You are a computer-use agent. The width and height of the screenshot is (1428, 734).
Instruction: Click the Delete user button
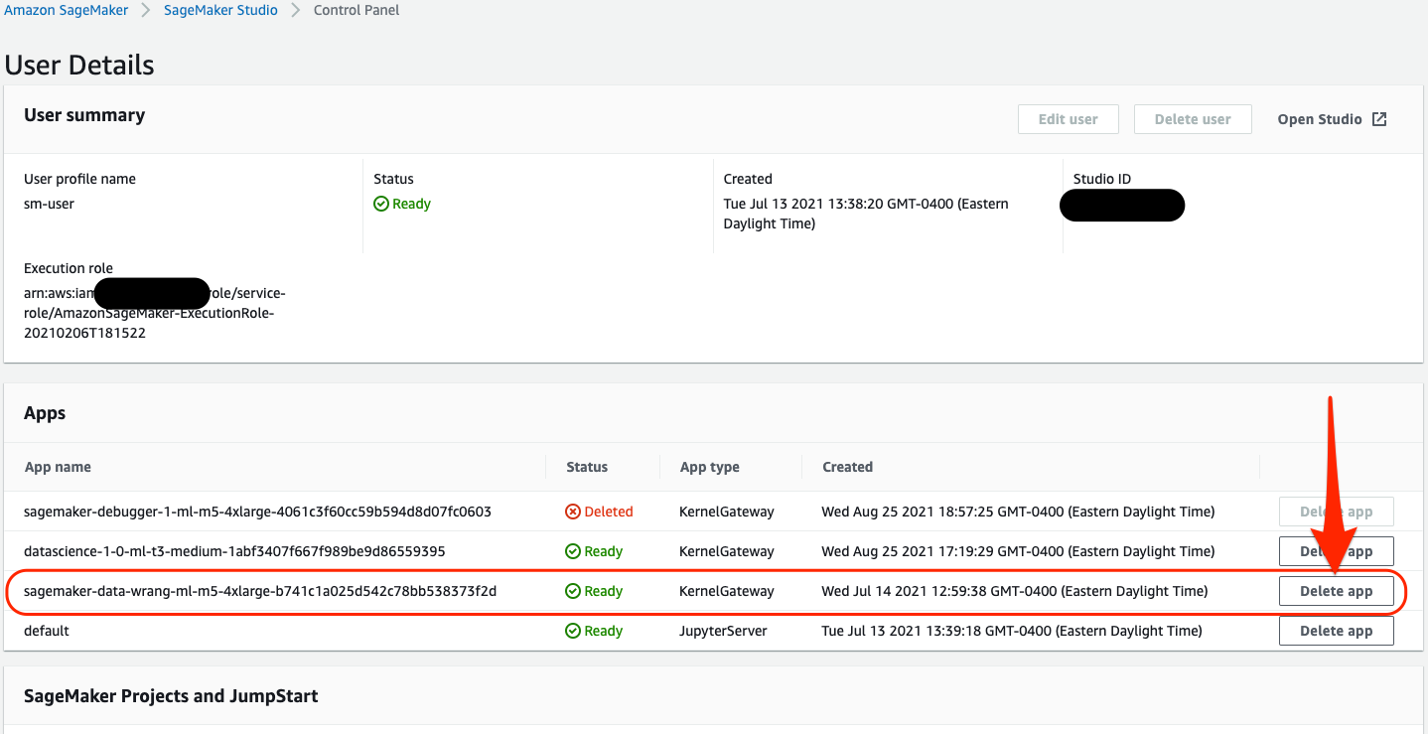pos(1193,119)
